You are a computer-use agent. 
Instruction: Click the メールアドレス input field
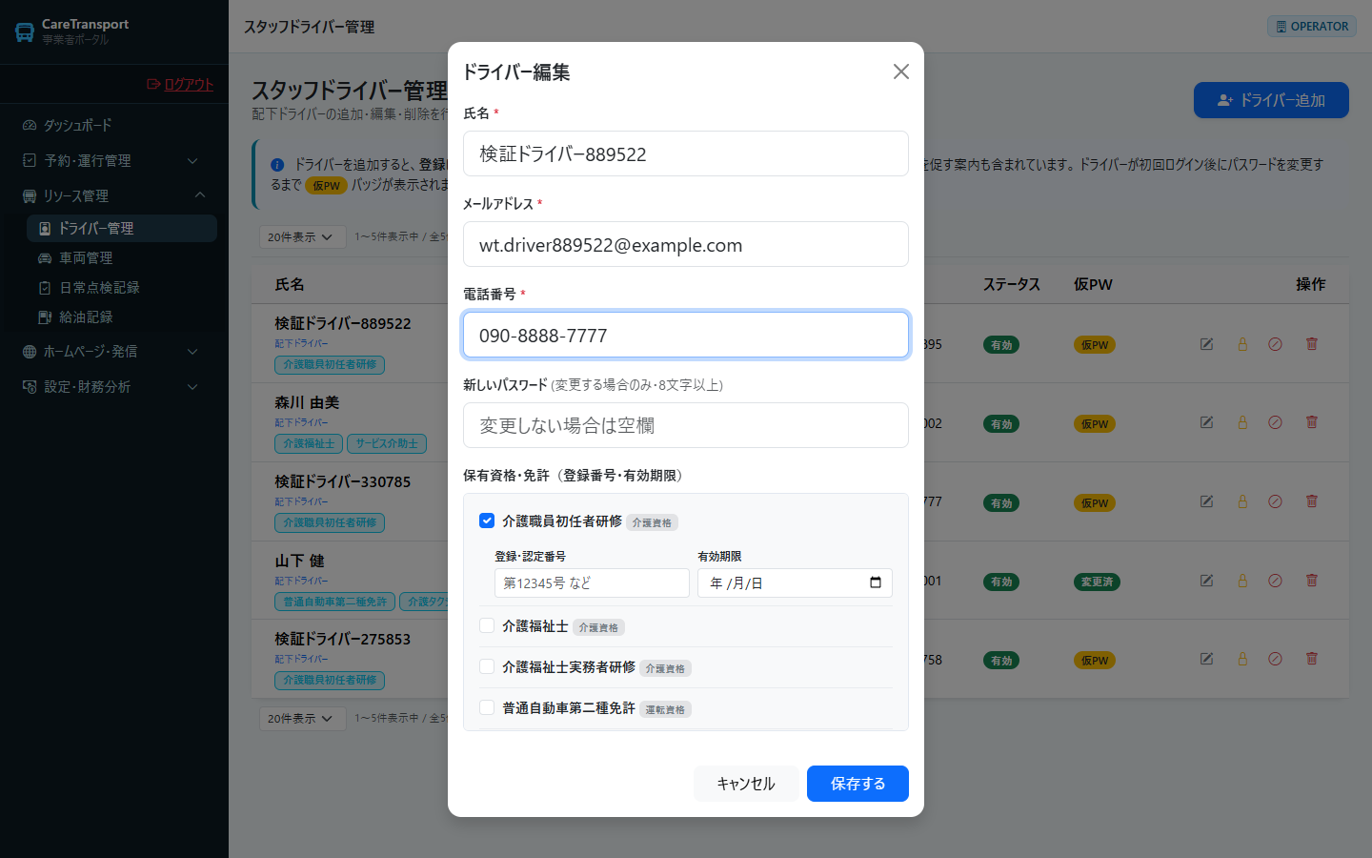click(686, 244)
